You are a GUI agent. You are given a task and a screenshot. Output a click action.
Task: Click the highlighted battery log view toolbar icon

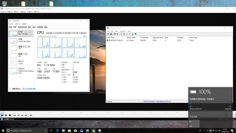(x=111, y=34)
